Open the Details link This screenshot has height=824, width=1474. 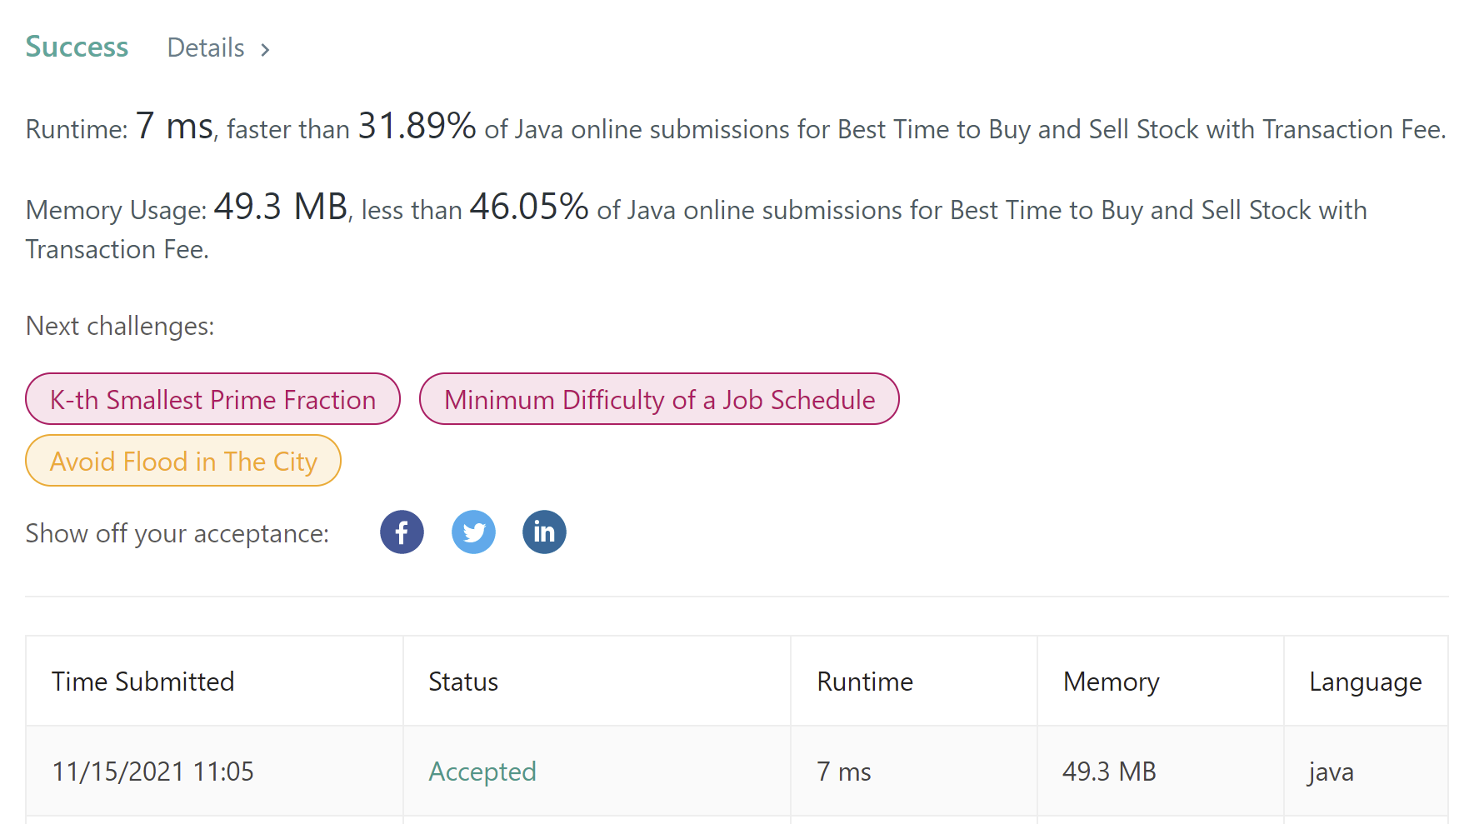(206, 48)
